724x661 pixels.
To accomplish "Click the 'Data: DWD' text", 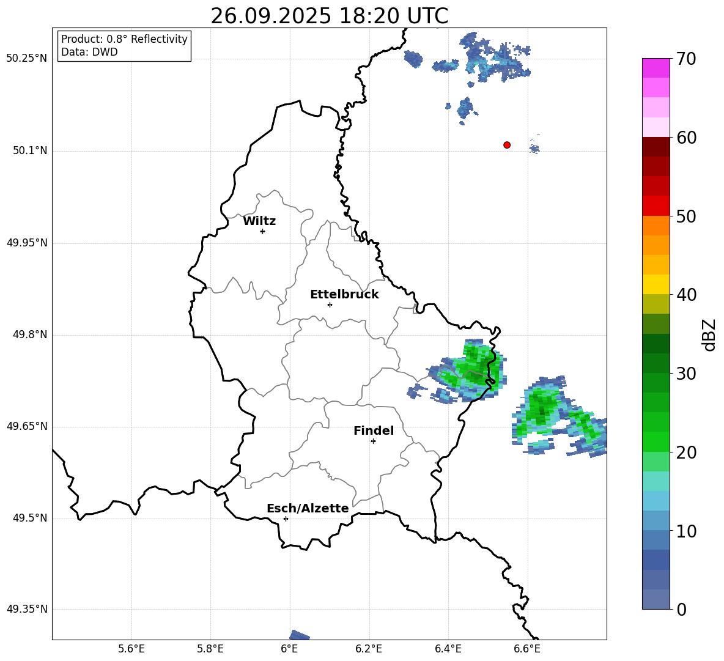I will click(x=89, y=52).
